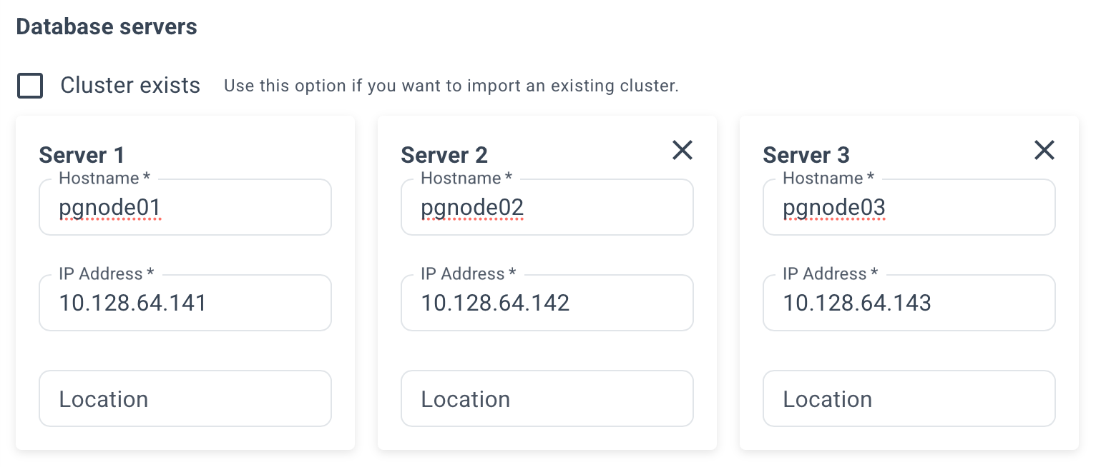Click the import existing cluster hint text
The image size is (1096, 467).
[x=451, y=86]
